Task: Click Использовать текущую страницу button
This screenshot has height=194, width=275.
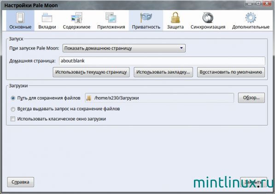Action: (x=91, y=72)
